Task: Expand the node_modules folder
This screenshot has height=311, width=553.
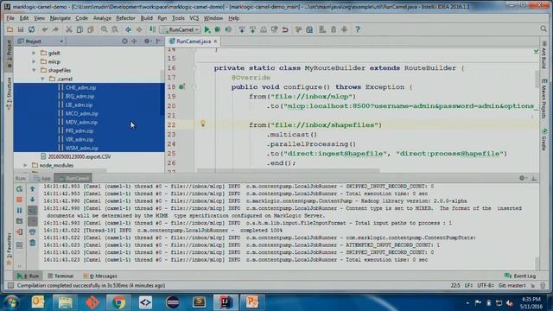Action: [25, 165]
